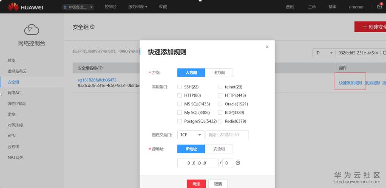Check the telnet(23) port checkbox
386x188 pixels.
[x=220, y=87]
